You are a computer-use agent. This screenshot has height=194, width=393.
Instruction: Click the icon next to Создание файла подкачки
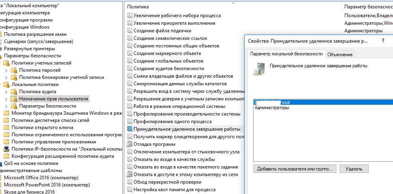(130, 31)
